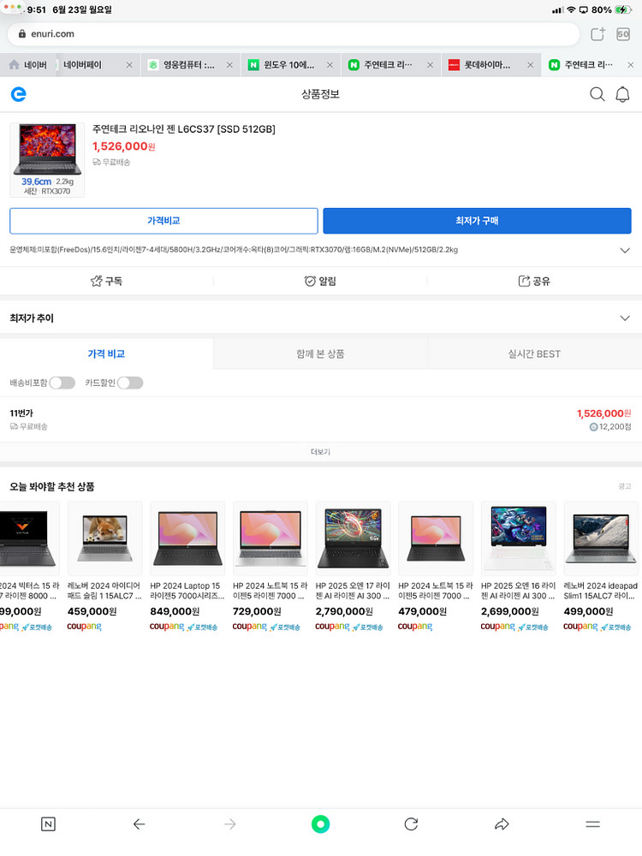Tap the new tab plus icon
642x856 pixels.
[x=597, y=34]
